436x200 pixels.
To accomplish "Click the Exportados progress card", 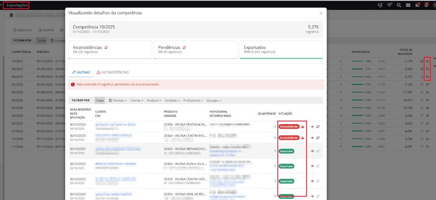I will click(281, 49).
